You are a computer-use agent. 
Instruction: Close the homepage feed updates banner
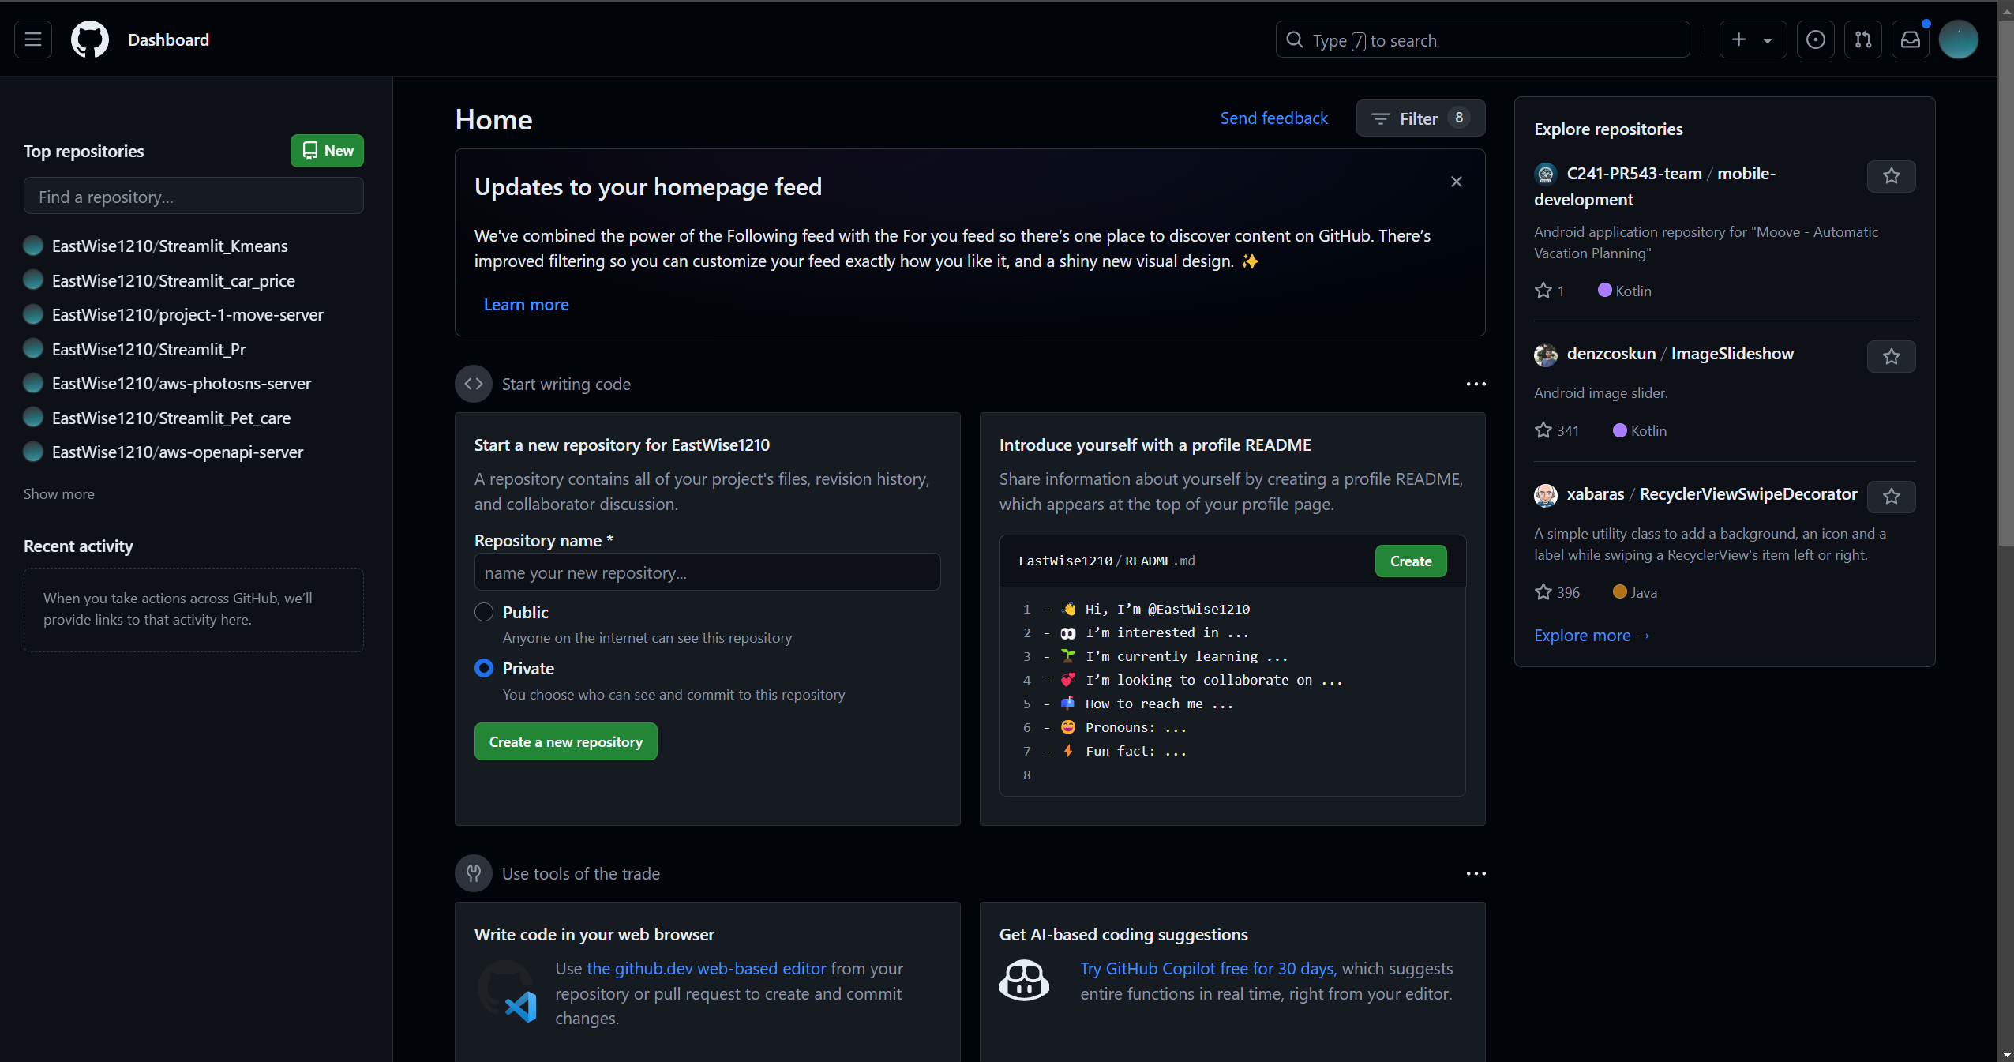1456,182
